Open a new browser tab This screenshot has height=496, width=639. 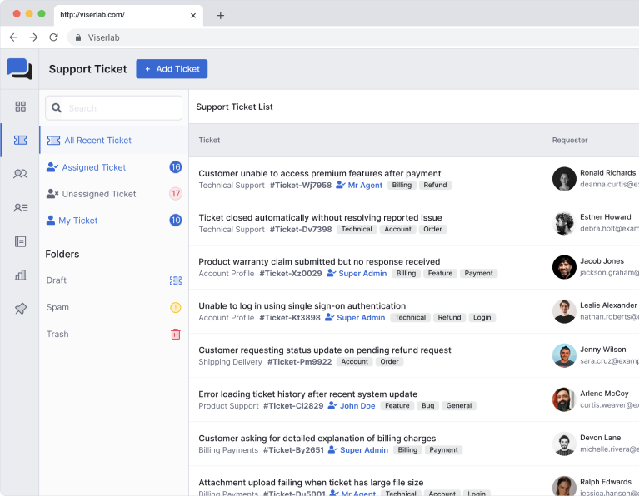221,15
